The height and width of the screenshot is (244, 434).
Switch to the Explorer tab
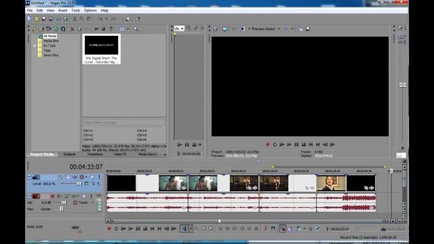[x=69, y=155]
